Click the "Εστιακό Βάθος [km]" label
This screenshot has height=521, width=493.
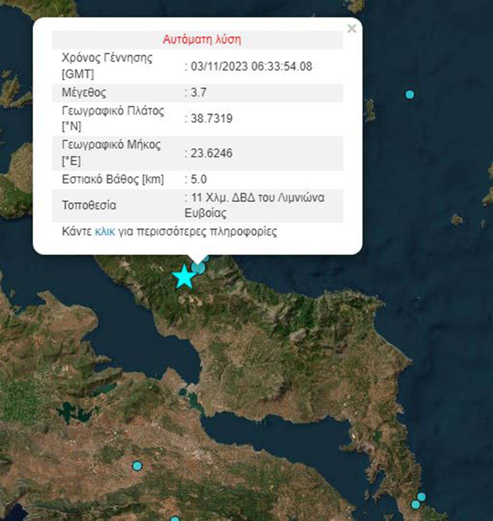(x=113, y=179)
